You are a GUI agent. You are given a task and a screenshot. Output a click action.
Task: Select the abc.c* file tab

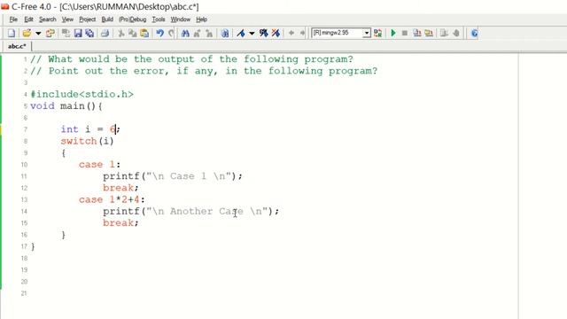(17, 46)
